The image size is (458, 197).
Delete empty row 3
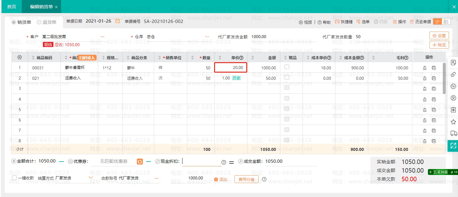click(425, 89)
